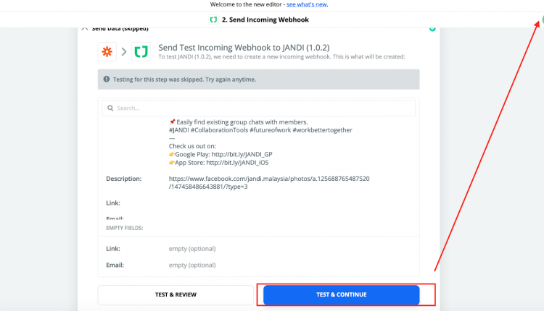Viewport: 544px width, 311px height.
Task: Click the orange Zapier asterisk icon
Action: pyautogui.click(x=107, y=51)
